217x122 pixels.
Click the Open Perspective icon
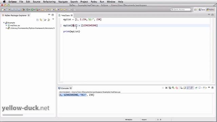click(x=195, y=10)
